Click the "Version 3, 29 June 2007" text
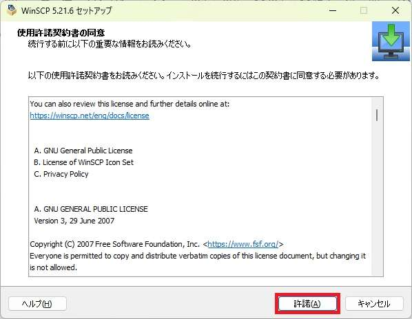Image resolution: width=412 pixels, height=319 pixels. 74,221
